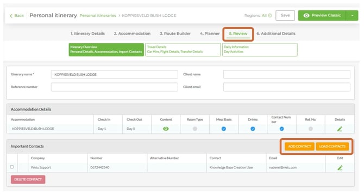Image resolution: width=364 pixels, height=195 pixels.
Task: Click into the Itinerary name field
Action: pyautogui.click(x=115, y=75)
